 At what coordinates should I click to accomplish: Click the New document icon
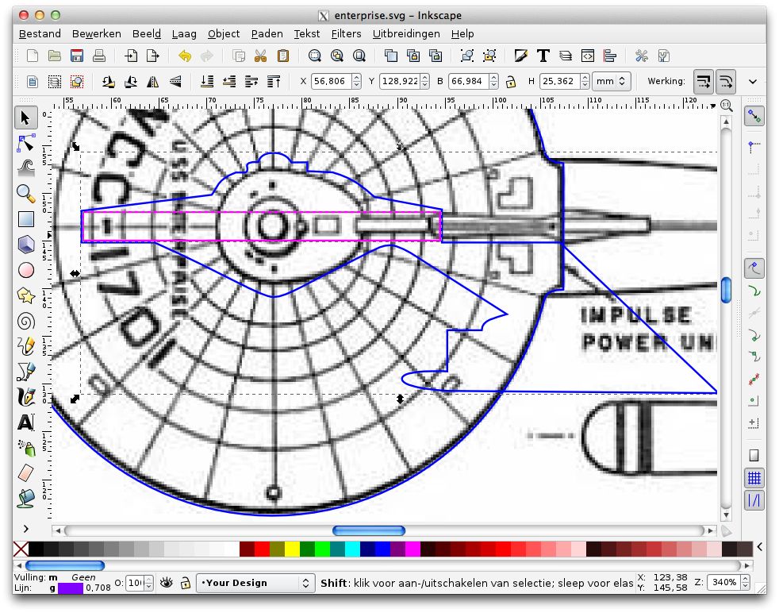pos(33,56)
